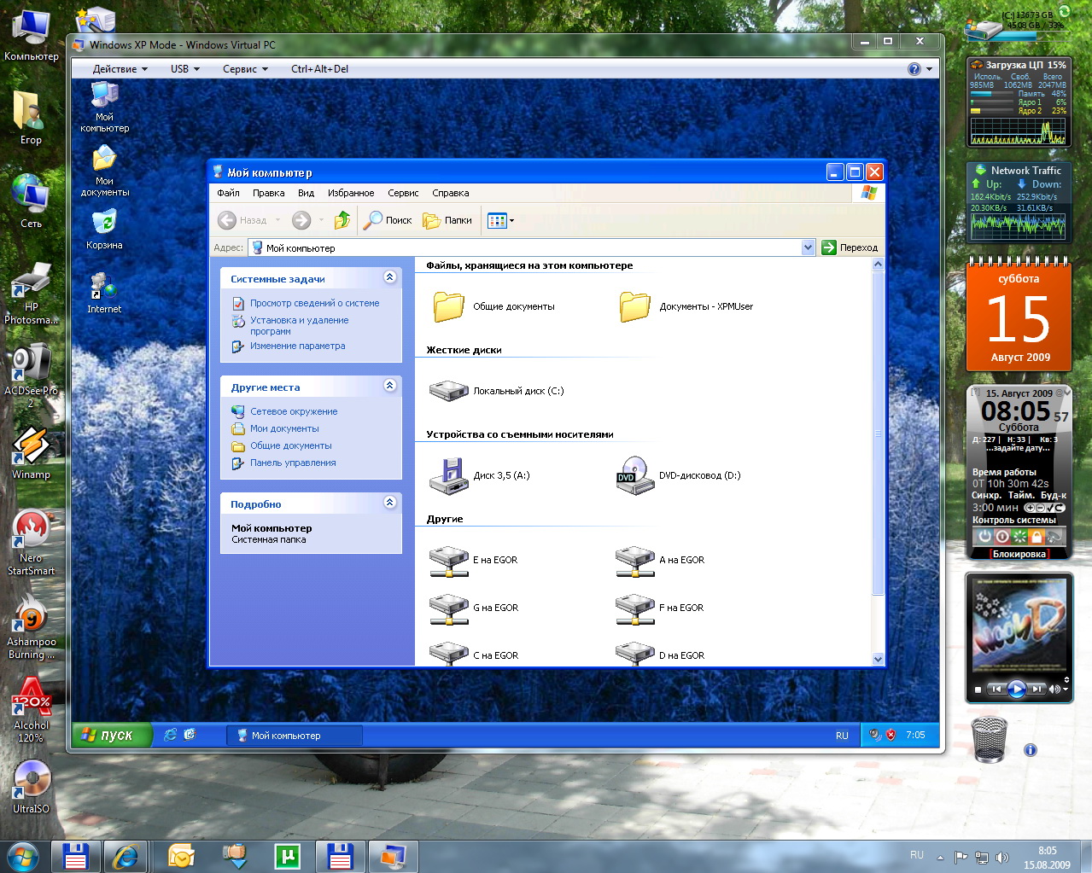Open Recycle Bin (Корзина) on XP desktop
Screen dimensions: 1092x873
tap(104, 224)
